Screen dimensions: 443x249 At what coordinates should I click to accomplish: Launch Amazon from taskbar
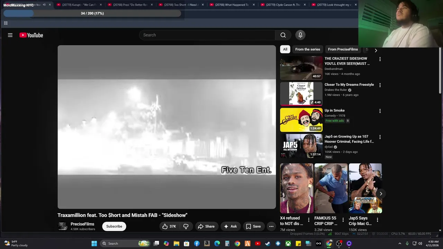click(207, 243)
